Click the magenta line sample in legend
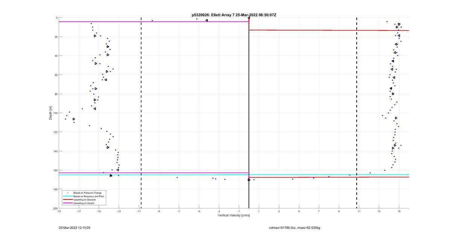Image resolution: width=452 pixels, height=234 pixels. [67, 203]
